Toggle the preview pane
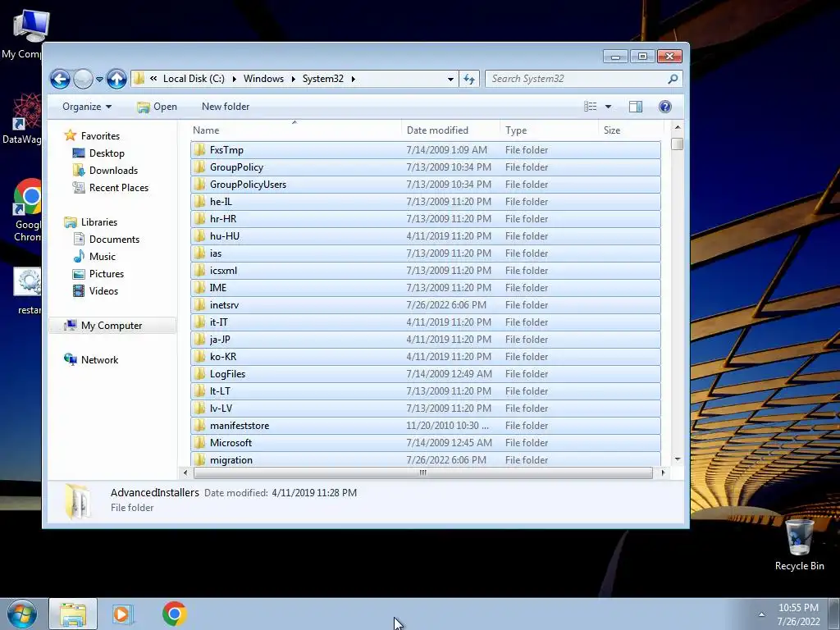The height and width of the screenshot is (630, 840). [636, 107]
